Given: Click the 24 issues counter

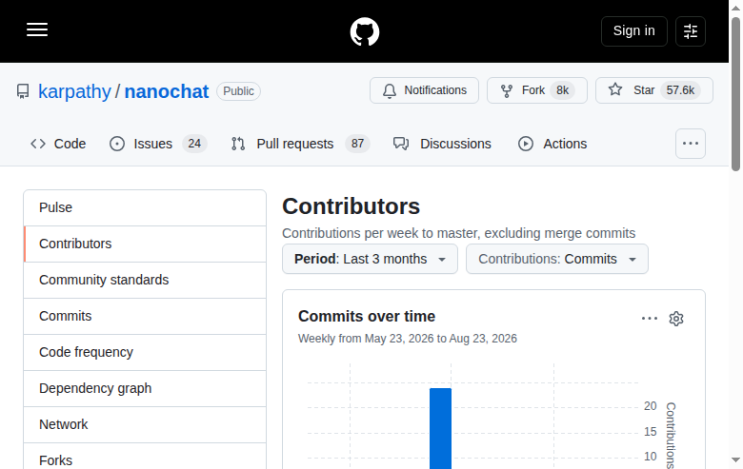Looking at the screenshot, I should pos(194,144).
